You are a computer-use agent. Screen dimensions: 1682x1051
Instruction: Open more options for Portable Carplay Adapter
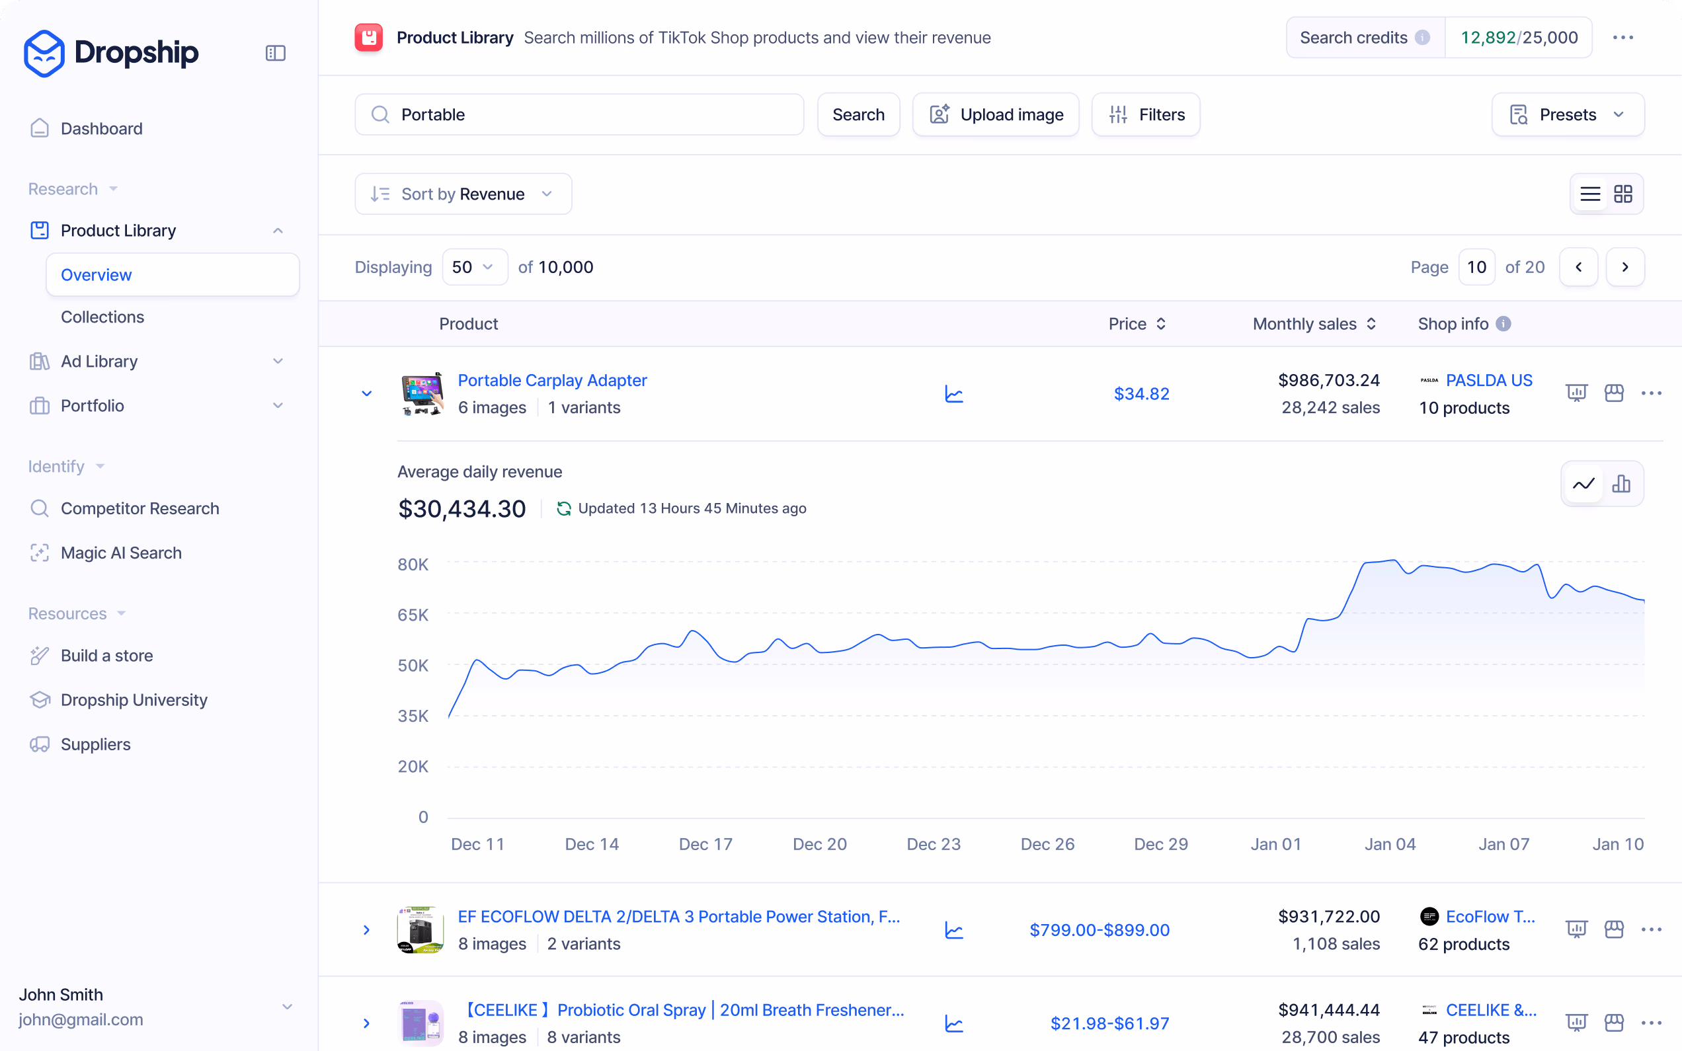pos(1651,393)
